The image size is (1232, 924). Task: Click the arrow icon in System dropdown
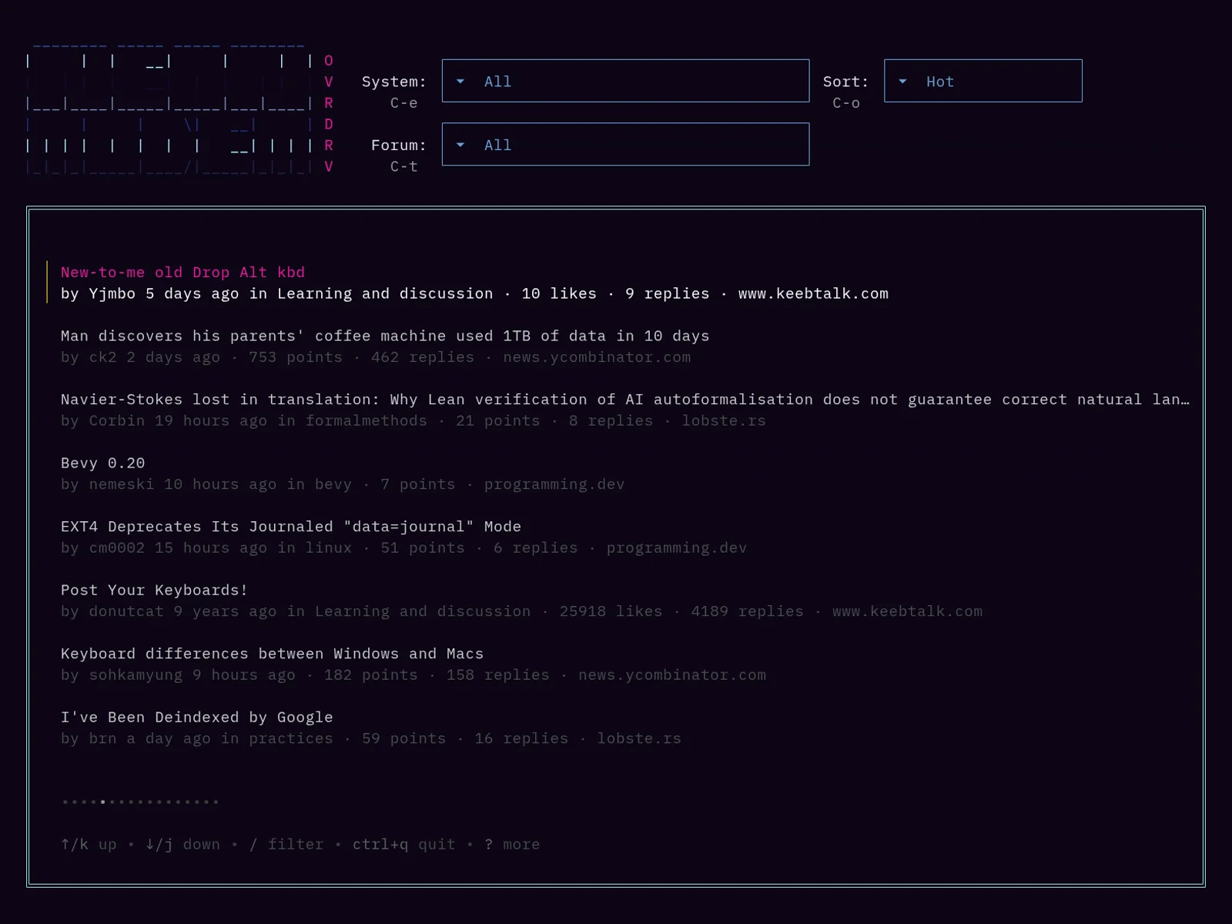460,81
